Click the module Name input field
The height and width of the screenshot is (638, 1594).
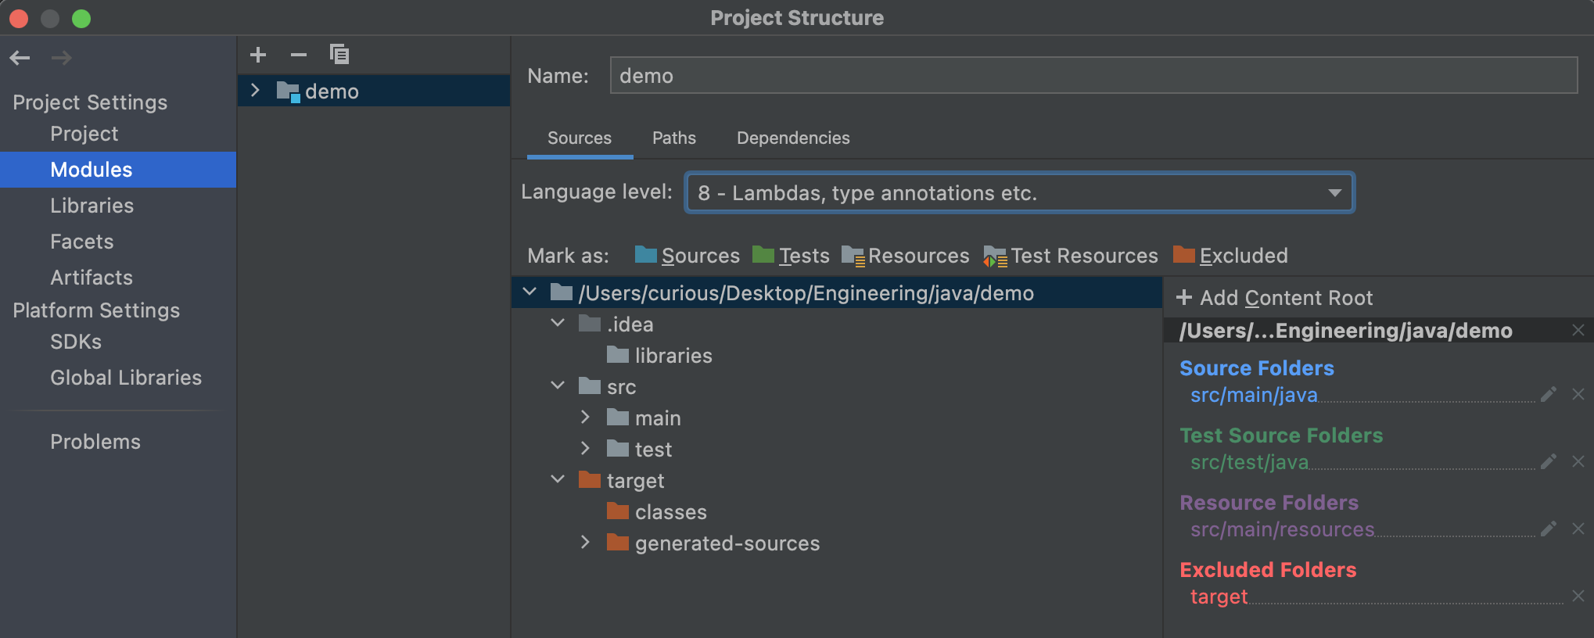pos(1093,76)
